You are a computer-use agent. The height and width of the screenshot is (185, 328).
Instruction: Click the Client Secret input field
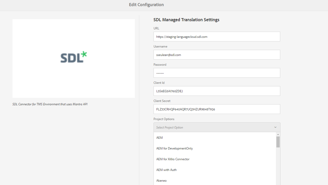217,109
